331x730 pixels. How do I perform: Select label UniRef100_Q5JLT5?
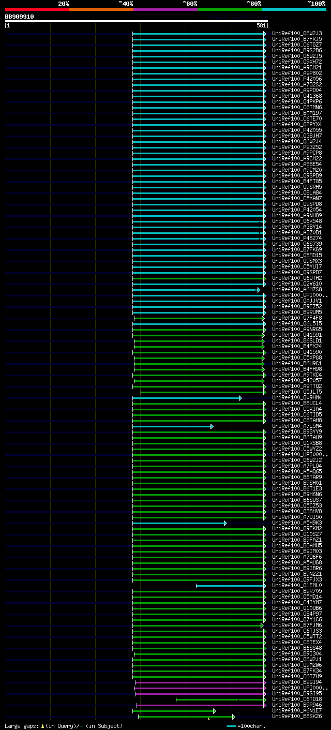pos(297,392)
